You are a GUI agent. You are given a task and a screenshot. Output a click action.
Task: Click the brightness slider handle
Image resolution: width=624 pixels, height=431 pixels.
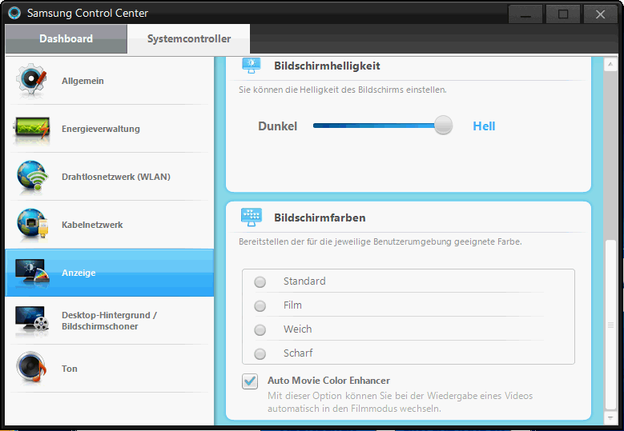[443, 125]
